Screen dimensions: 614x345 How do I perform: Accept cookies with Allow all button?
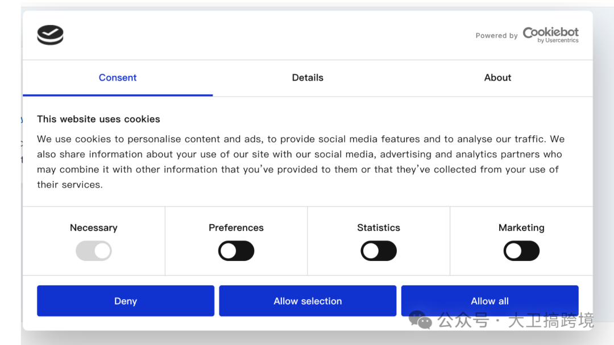490,301
